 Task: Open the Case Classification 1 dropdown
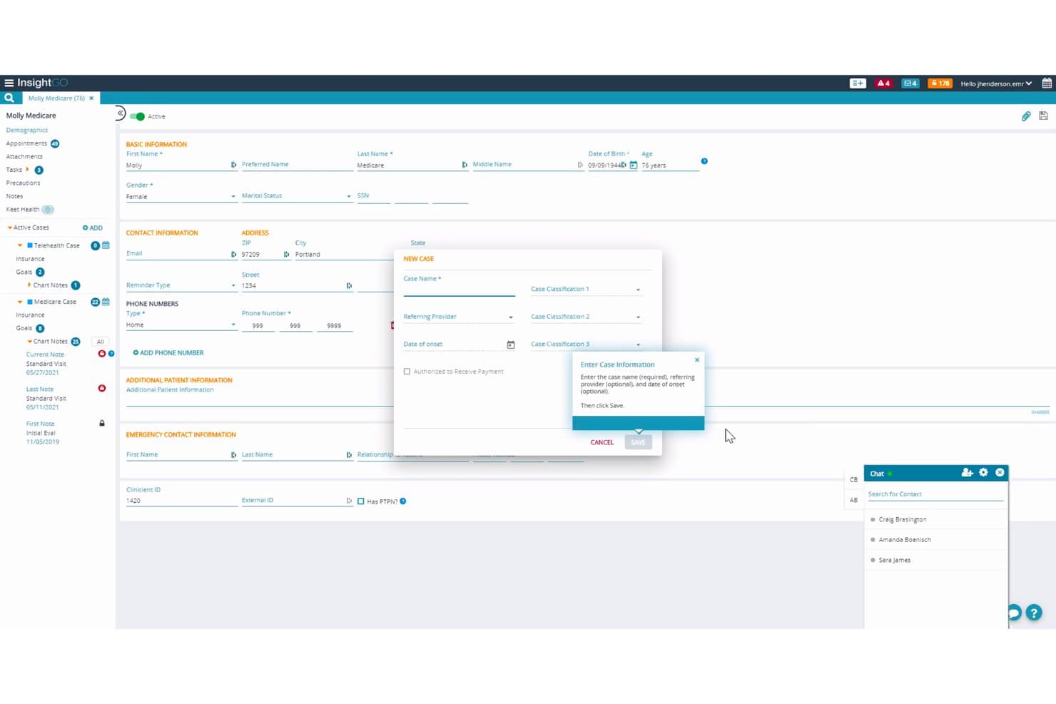pyautogui.click(x=586, y=290)
